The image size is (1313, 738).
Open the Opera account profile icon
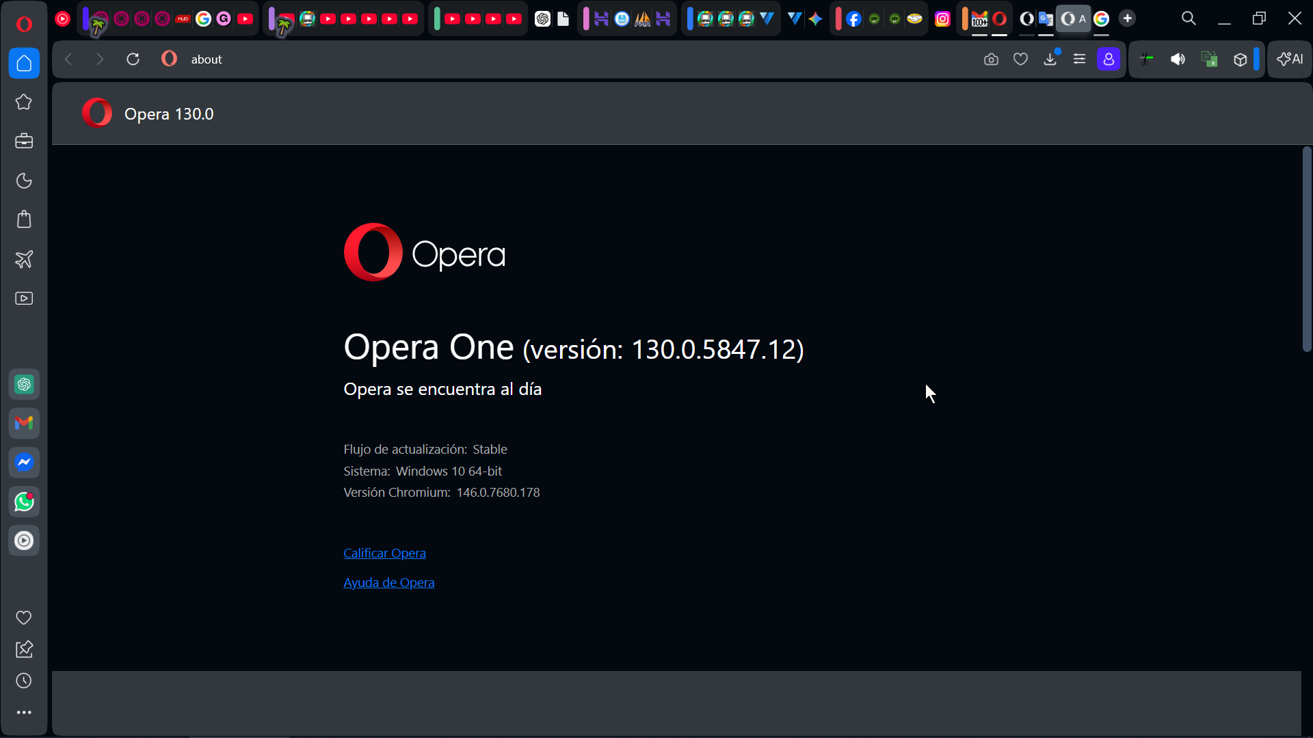(x=1109, y=59)
